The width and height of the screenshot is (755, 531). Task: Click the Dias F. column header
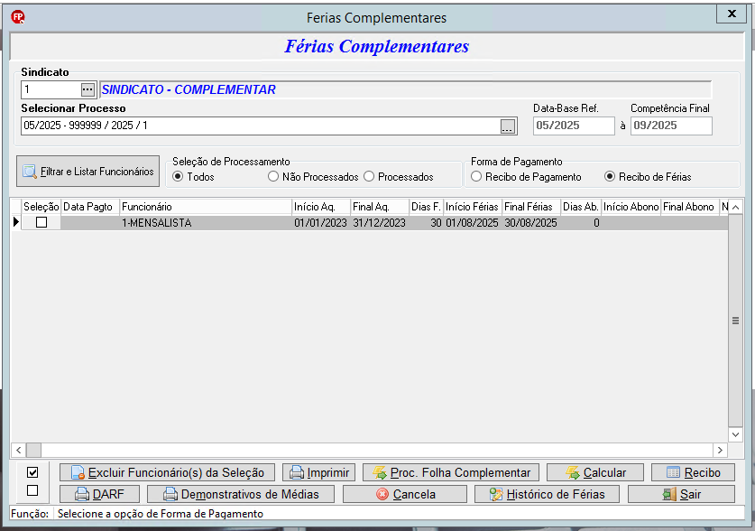(426, 207)
